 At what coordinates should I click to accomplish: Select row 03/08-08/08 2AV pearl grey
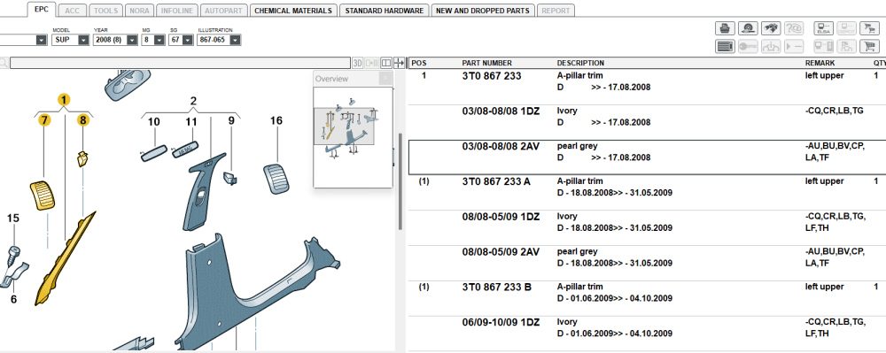coord(647,157)
